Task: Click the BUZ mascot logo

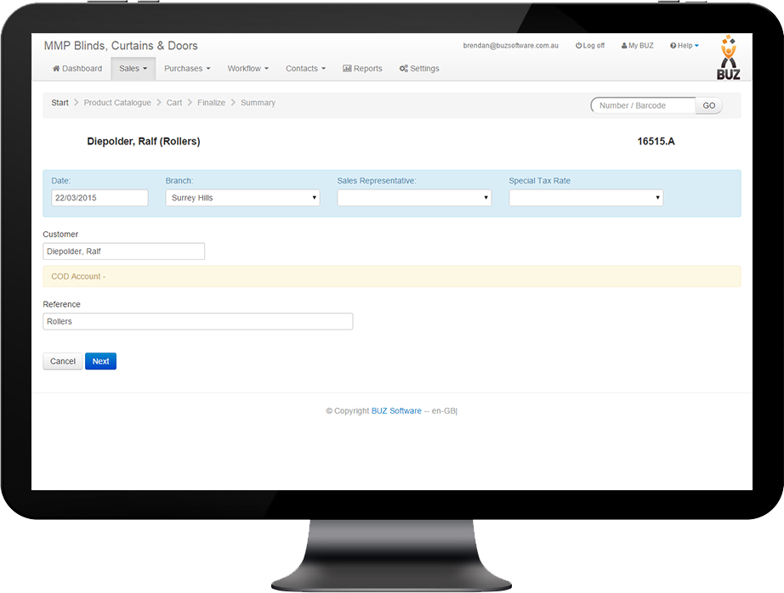Action: (x=727, y=51)
